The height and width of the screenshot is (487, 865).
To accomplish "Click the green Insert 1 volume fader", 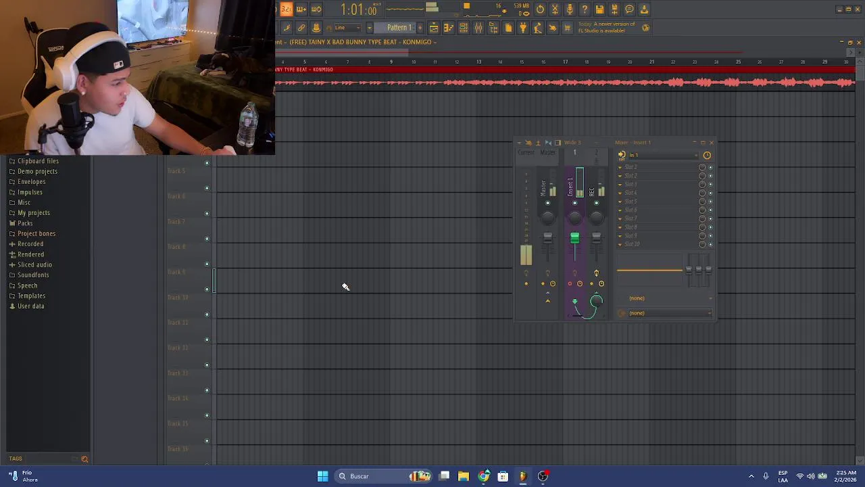I will [x=574, y=238].
